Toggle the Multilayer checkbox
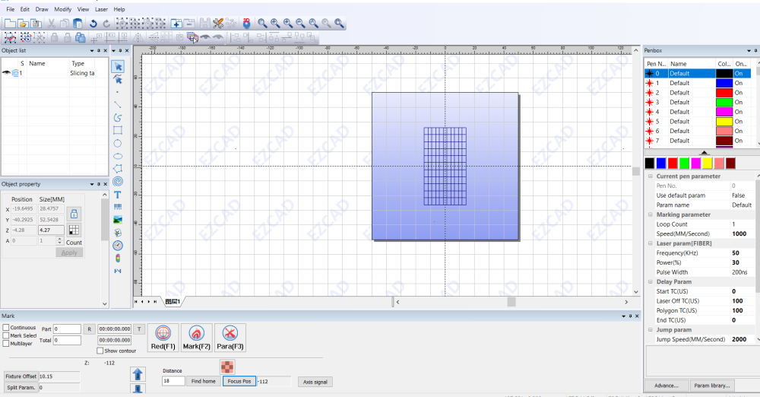Image resolution: width=760 pixels, height=397 pixels. coord(6,343)
